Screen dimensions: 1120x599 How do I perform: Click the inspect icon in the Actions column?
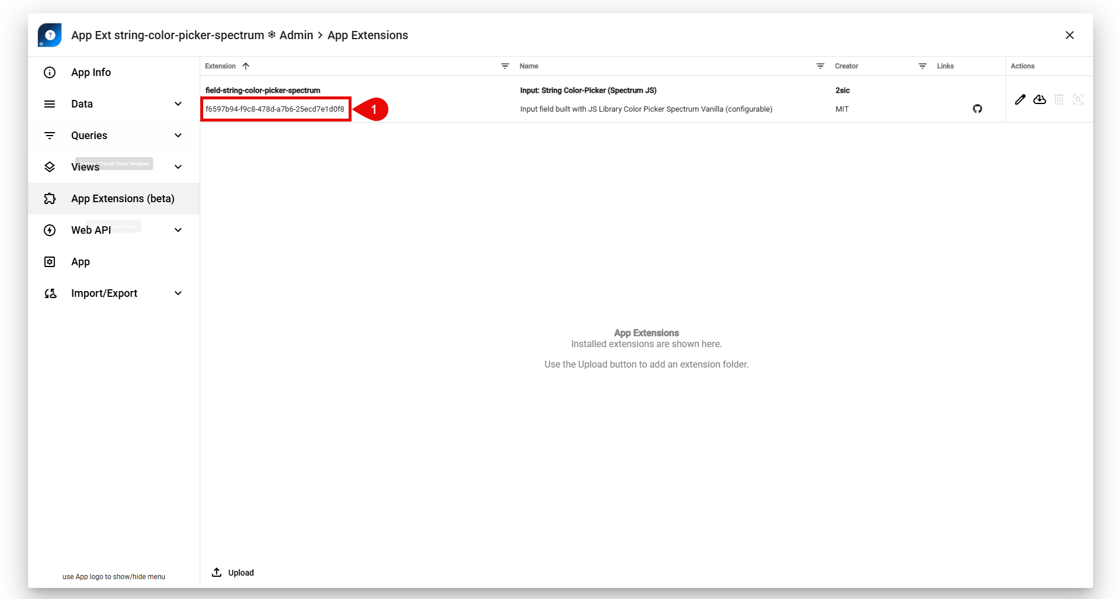1078,99
